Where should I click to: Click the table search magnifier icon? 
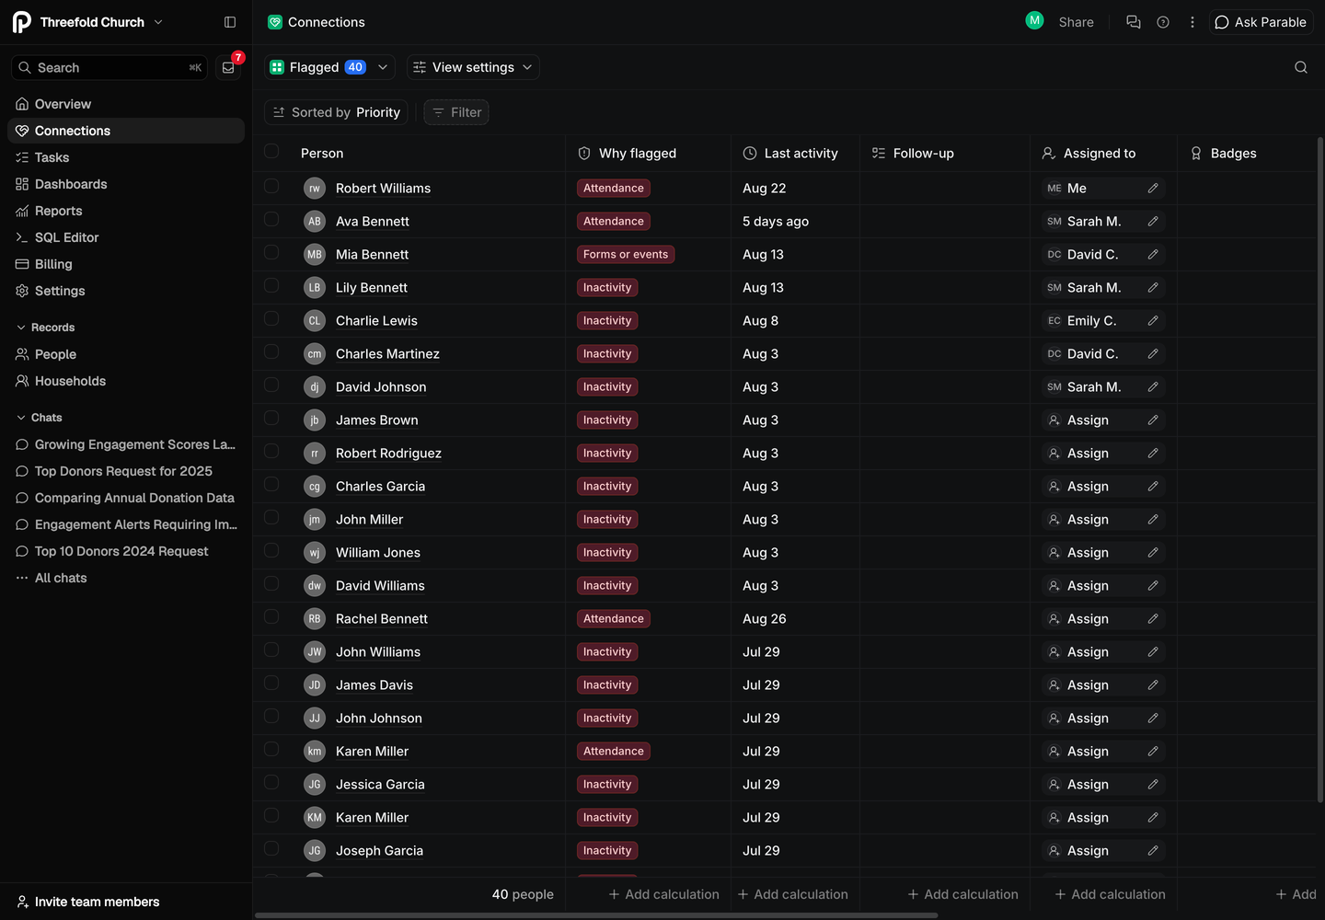(x=1301, y=67)
